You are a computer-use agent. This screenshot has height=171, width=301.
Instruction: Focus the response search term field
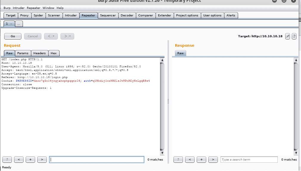[x=249, y=160]
